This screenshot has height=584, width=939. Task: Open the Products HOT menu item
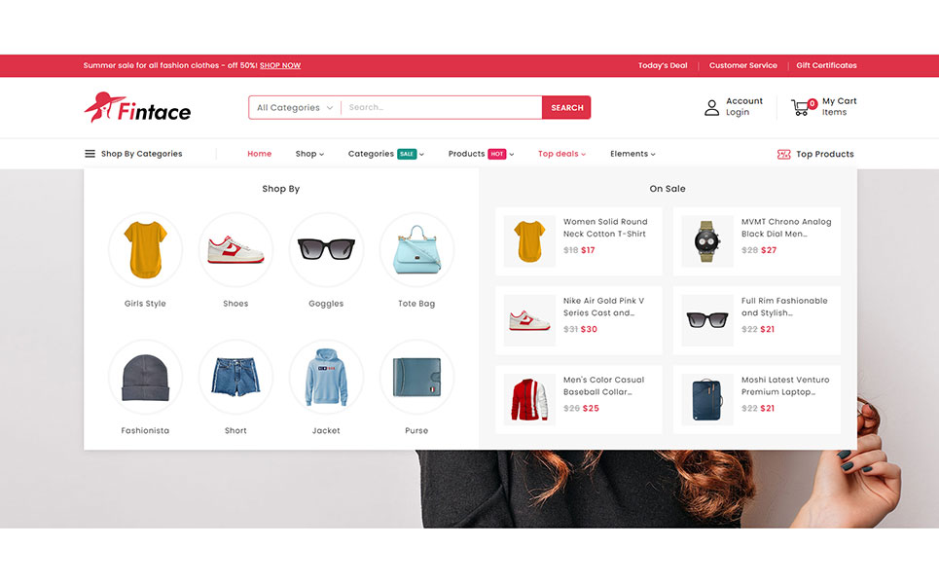[x=481, y=154]
